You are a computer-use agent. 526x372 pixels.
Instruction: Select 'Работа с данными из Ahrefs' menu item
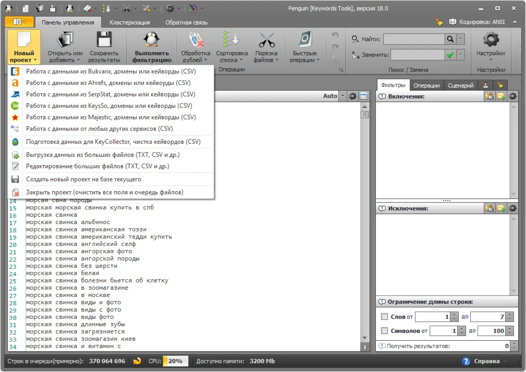click(x=108, y=83)
